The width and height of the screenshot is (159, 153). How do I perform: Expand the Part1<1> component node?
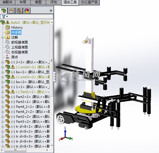(x=2, y=92)
